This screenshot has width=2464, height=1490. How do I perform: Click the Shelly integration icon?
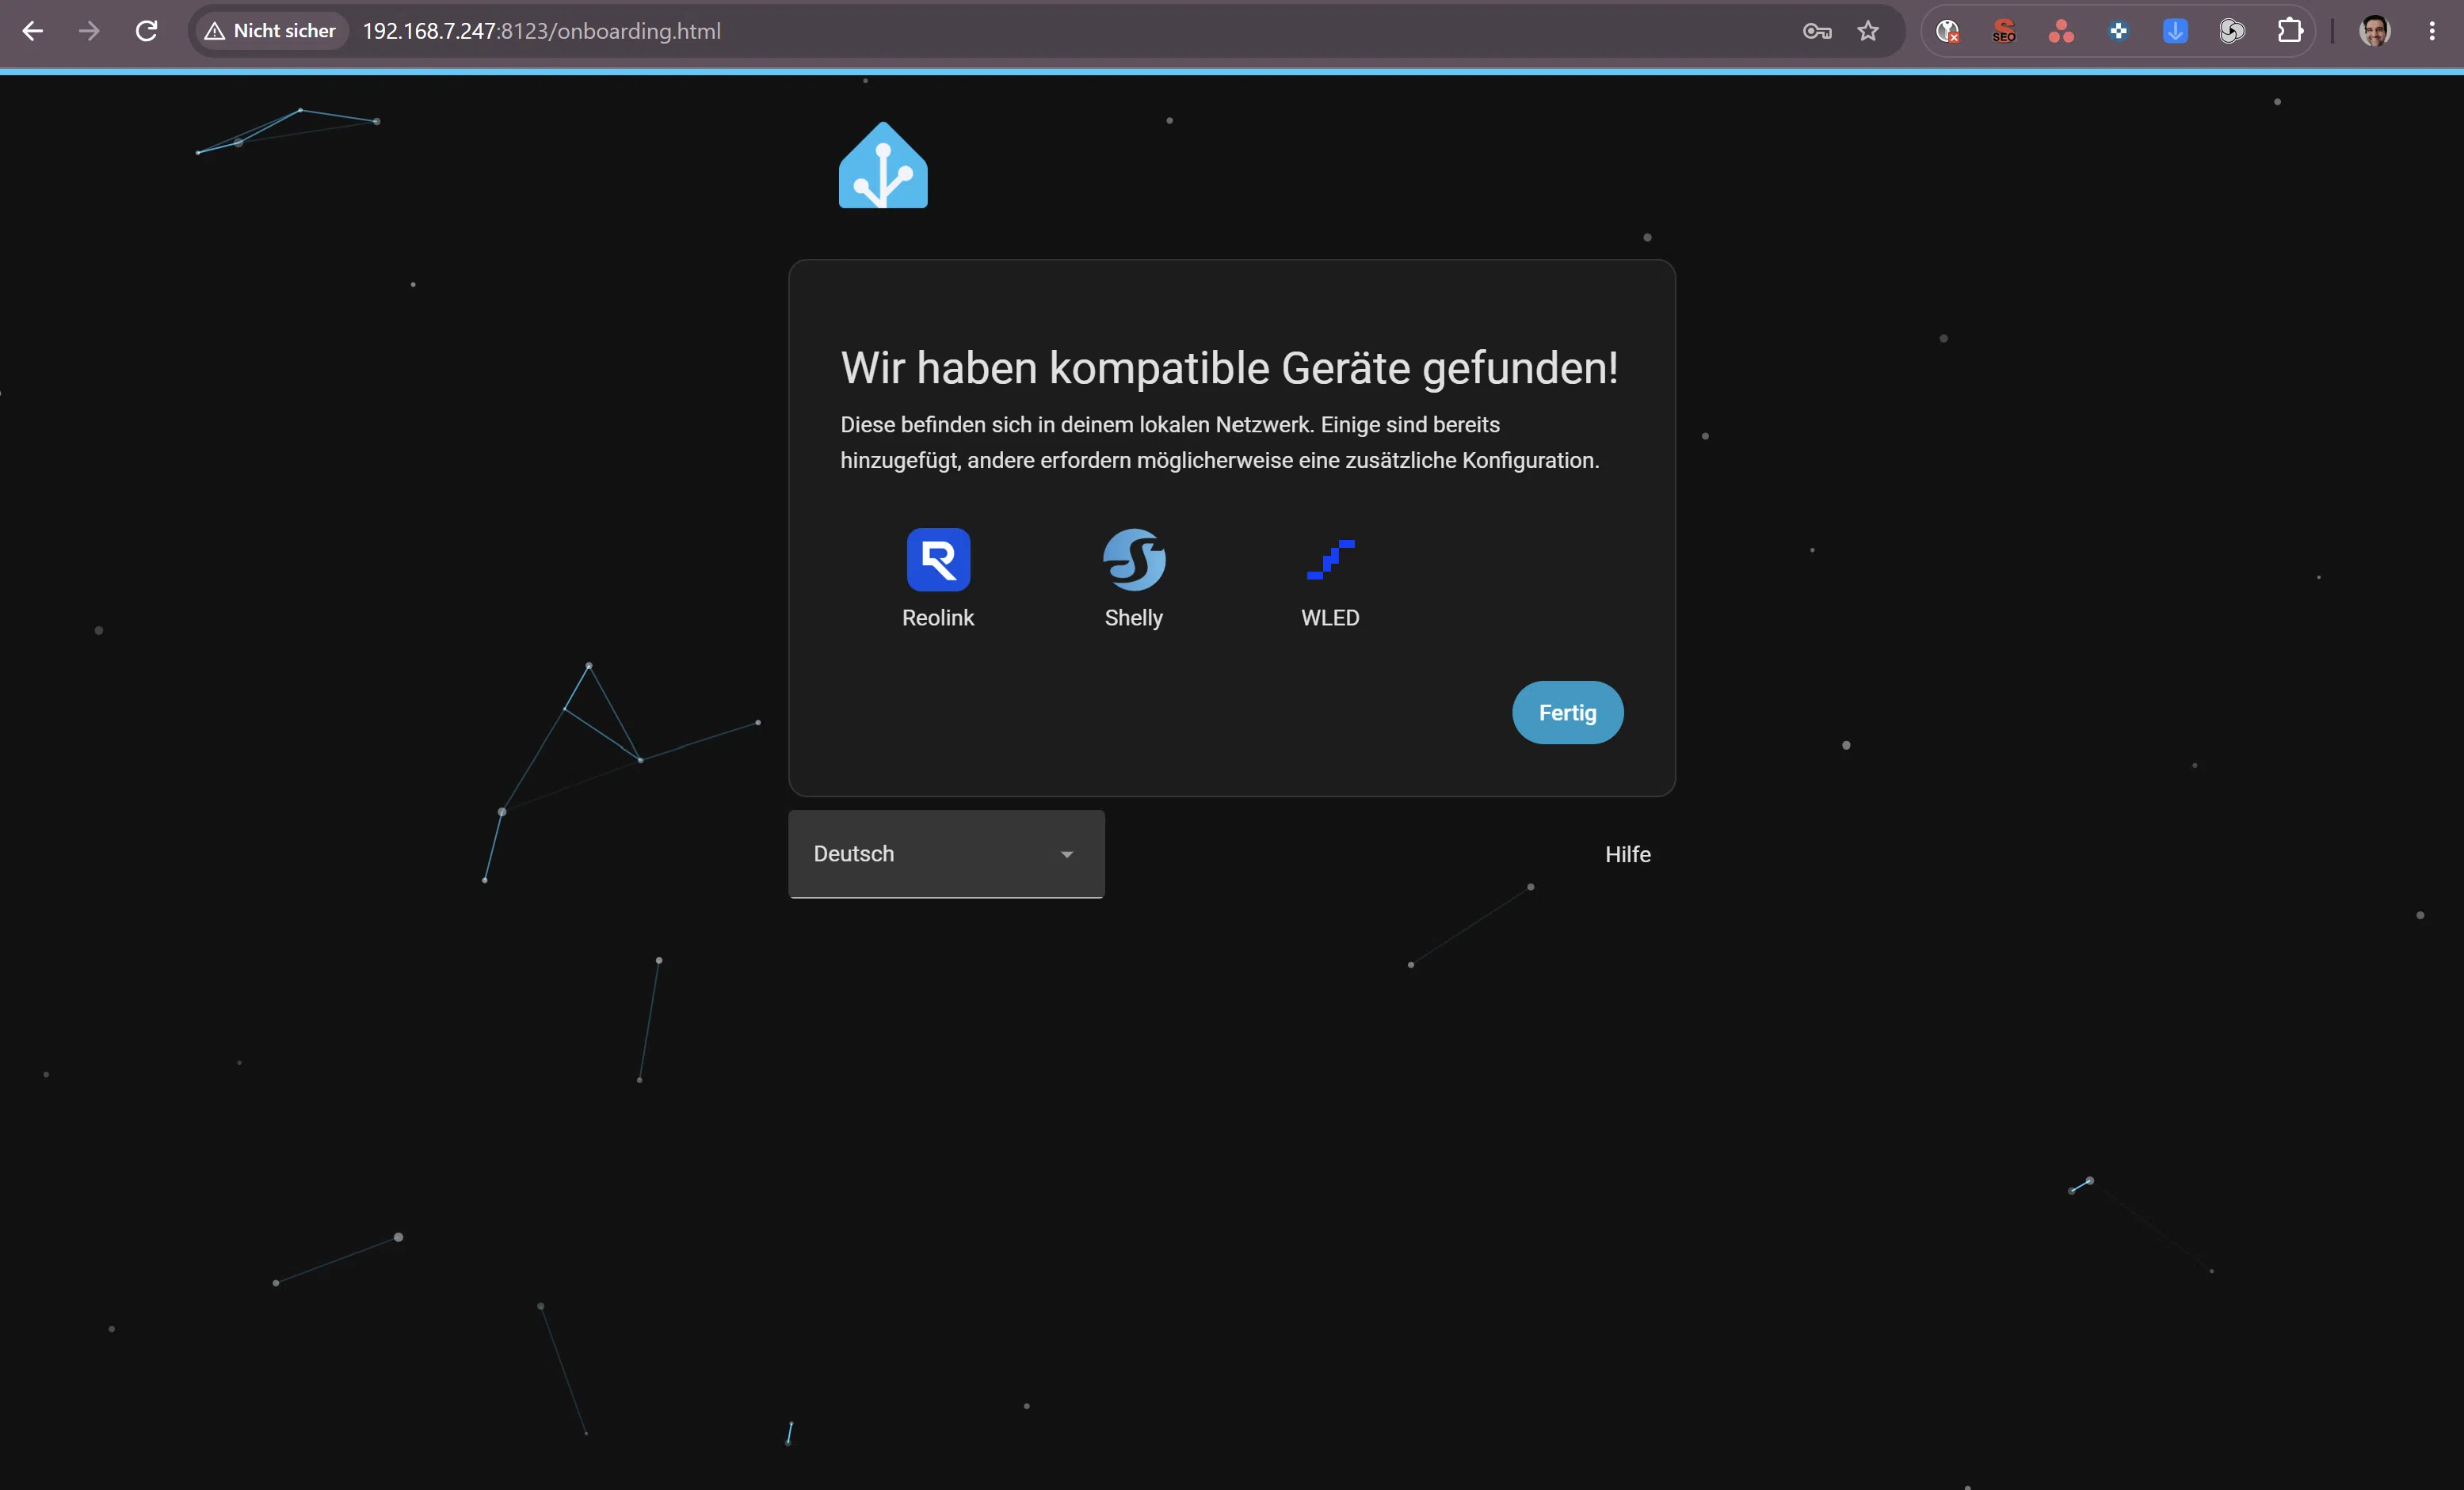[1134, 560]
